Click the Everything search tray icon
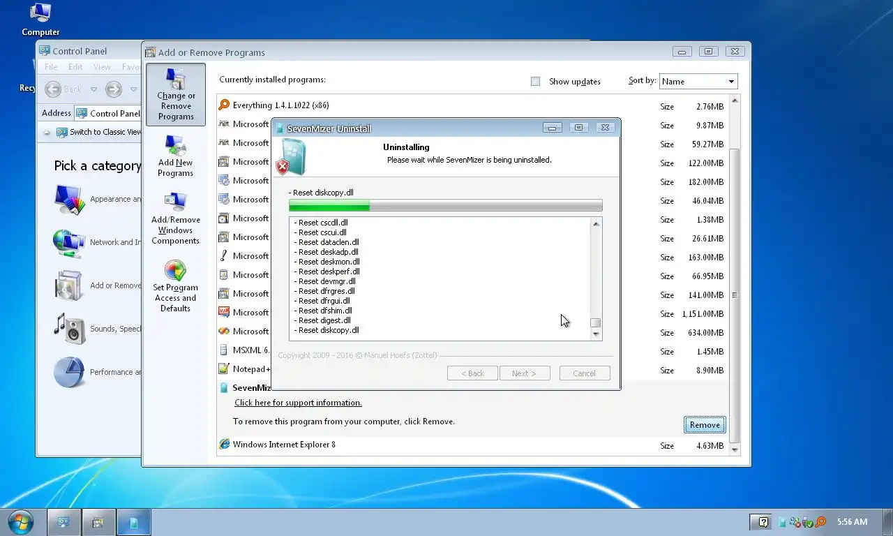The width and height of the screenshot is (893, 536). pyautogui.click(x=821, y=522)
